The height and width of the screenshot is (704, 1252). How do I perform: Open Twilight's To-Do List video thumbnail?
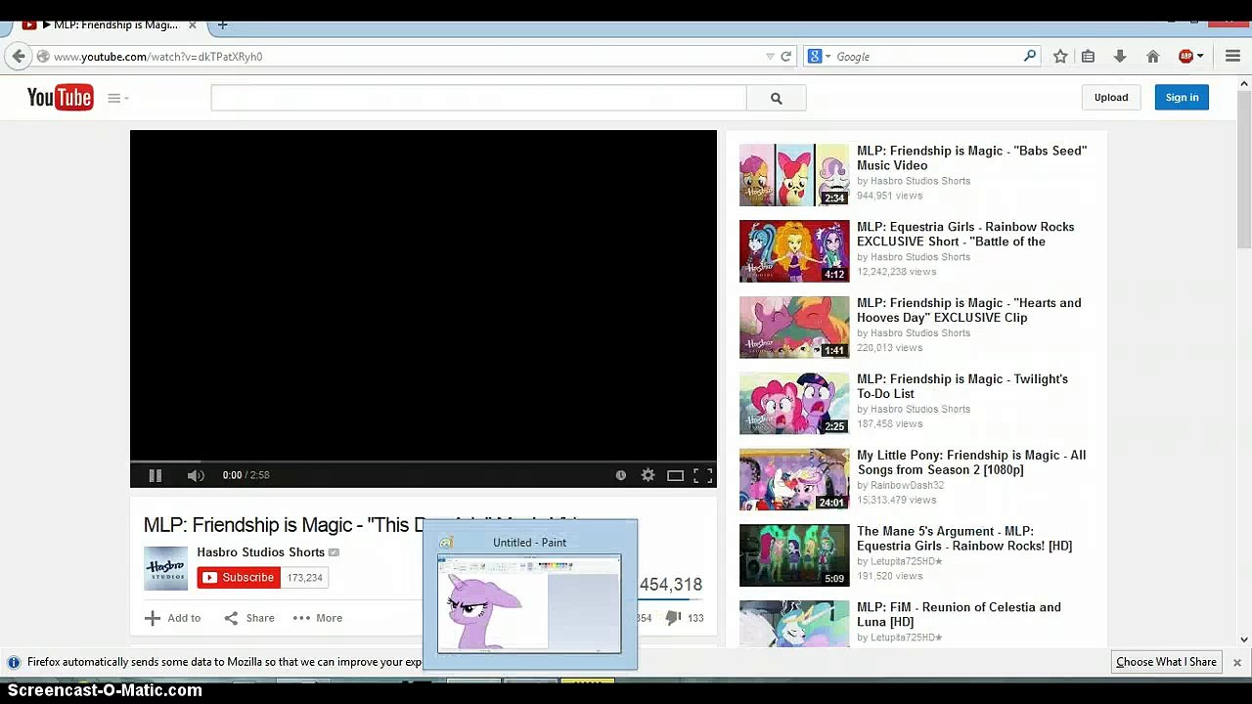pos(794,403)
